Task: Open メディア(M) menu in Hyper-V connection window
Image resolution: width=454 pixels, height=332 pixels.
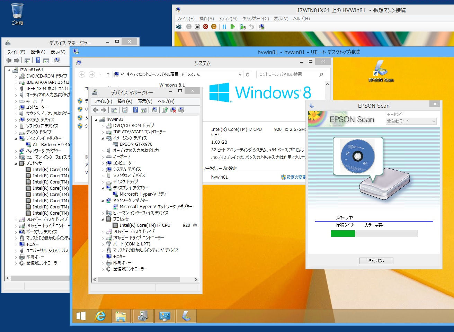Action: tap(228, 19)
